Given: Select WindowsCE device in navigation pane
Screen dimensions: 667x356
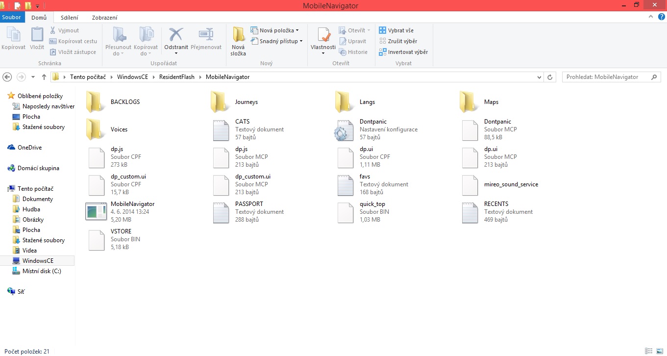Looking at the screenshot, I should pyautogui.click(x=37, y=261).
